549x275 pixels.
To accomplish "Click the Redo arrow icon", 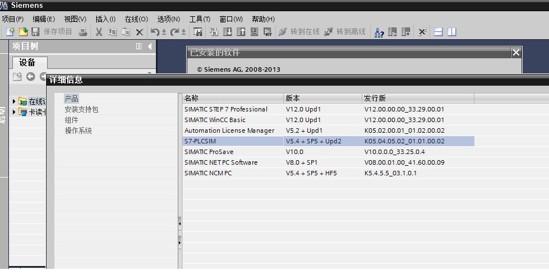I will [174, 32].
